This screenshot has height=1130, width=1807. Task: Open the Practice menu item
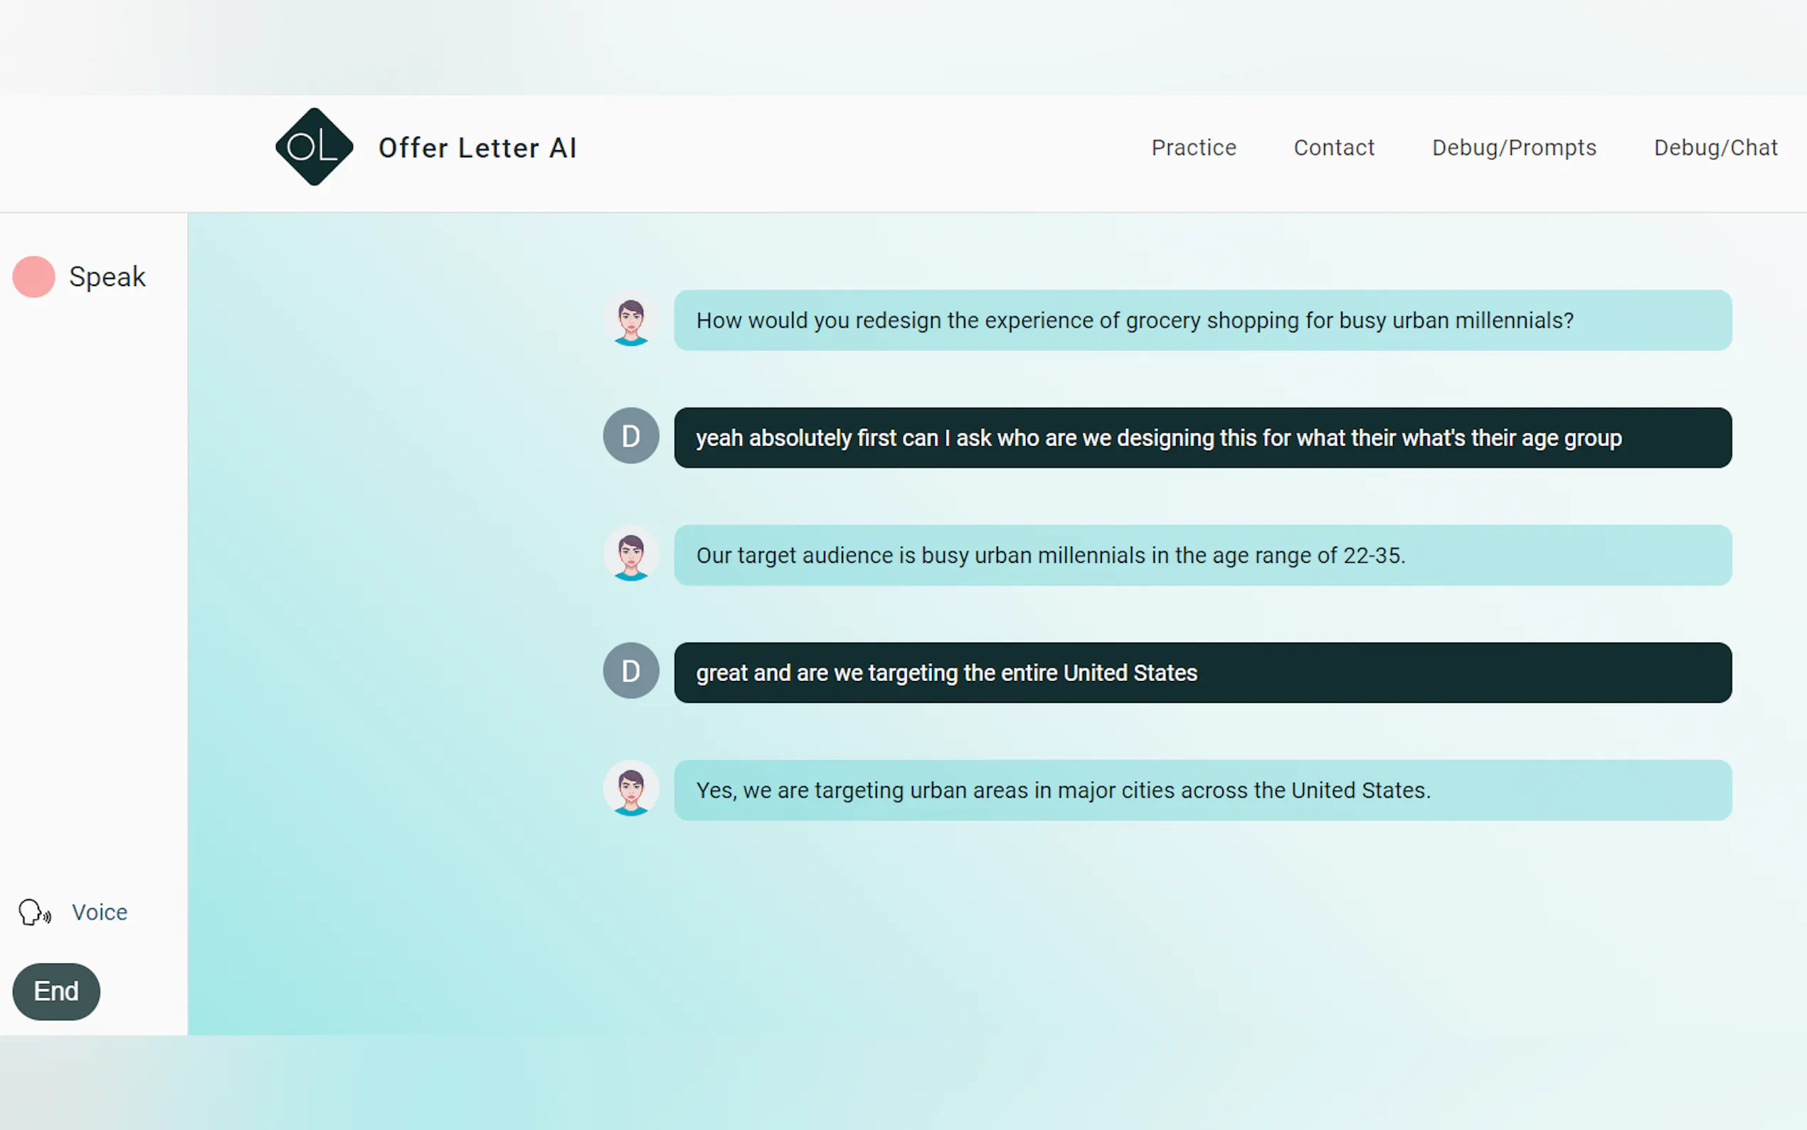[x=1193, y=148]
